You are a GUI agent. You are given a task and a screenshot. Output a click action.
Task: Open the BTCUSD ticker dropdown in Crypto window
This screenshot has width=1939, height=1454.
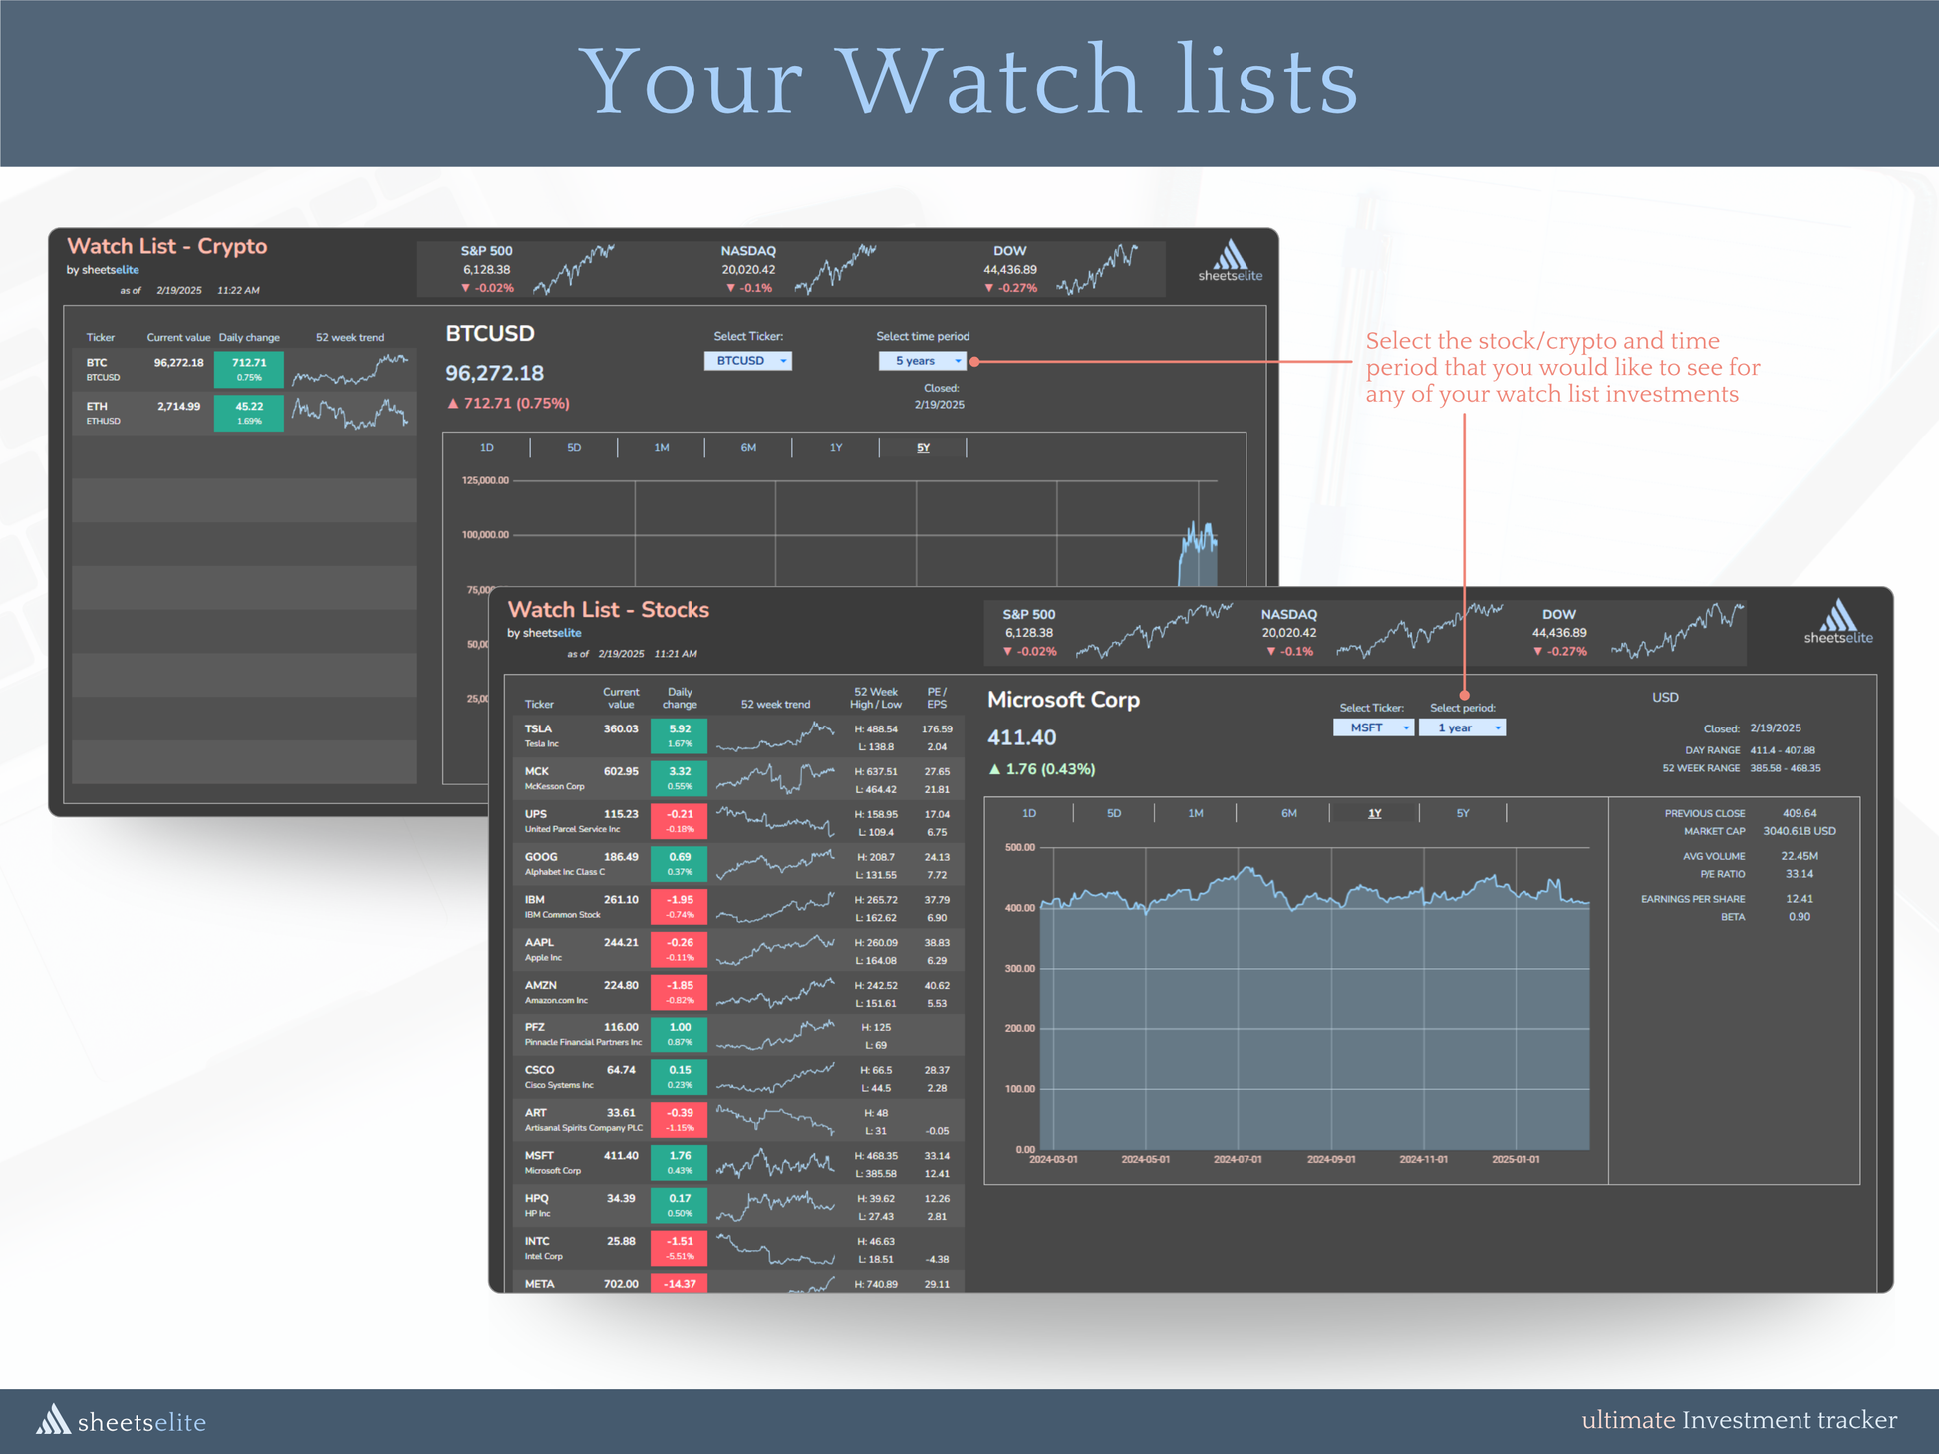coord(748,361)
